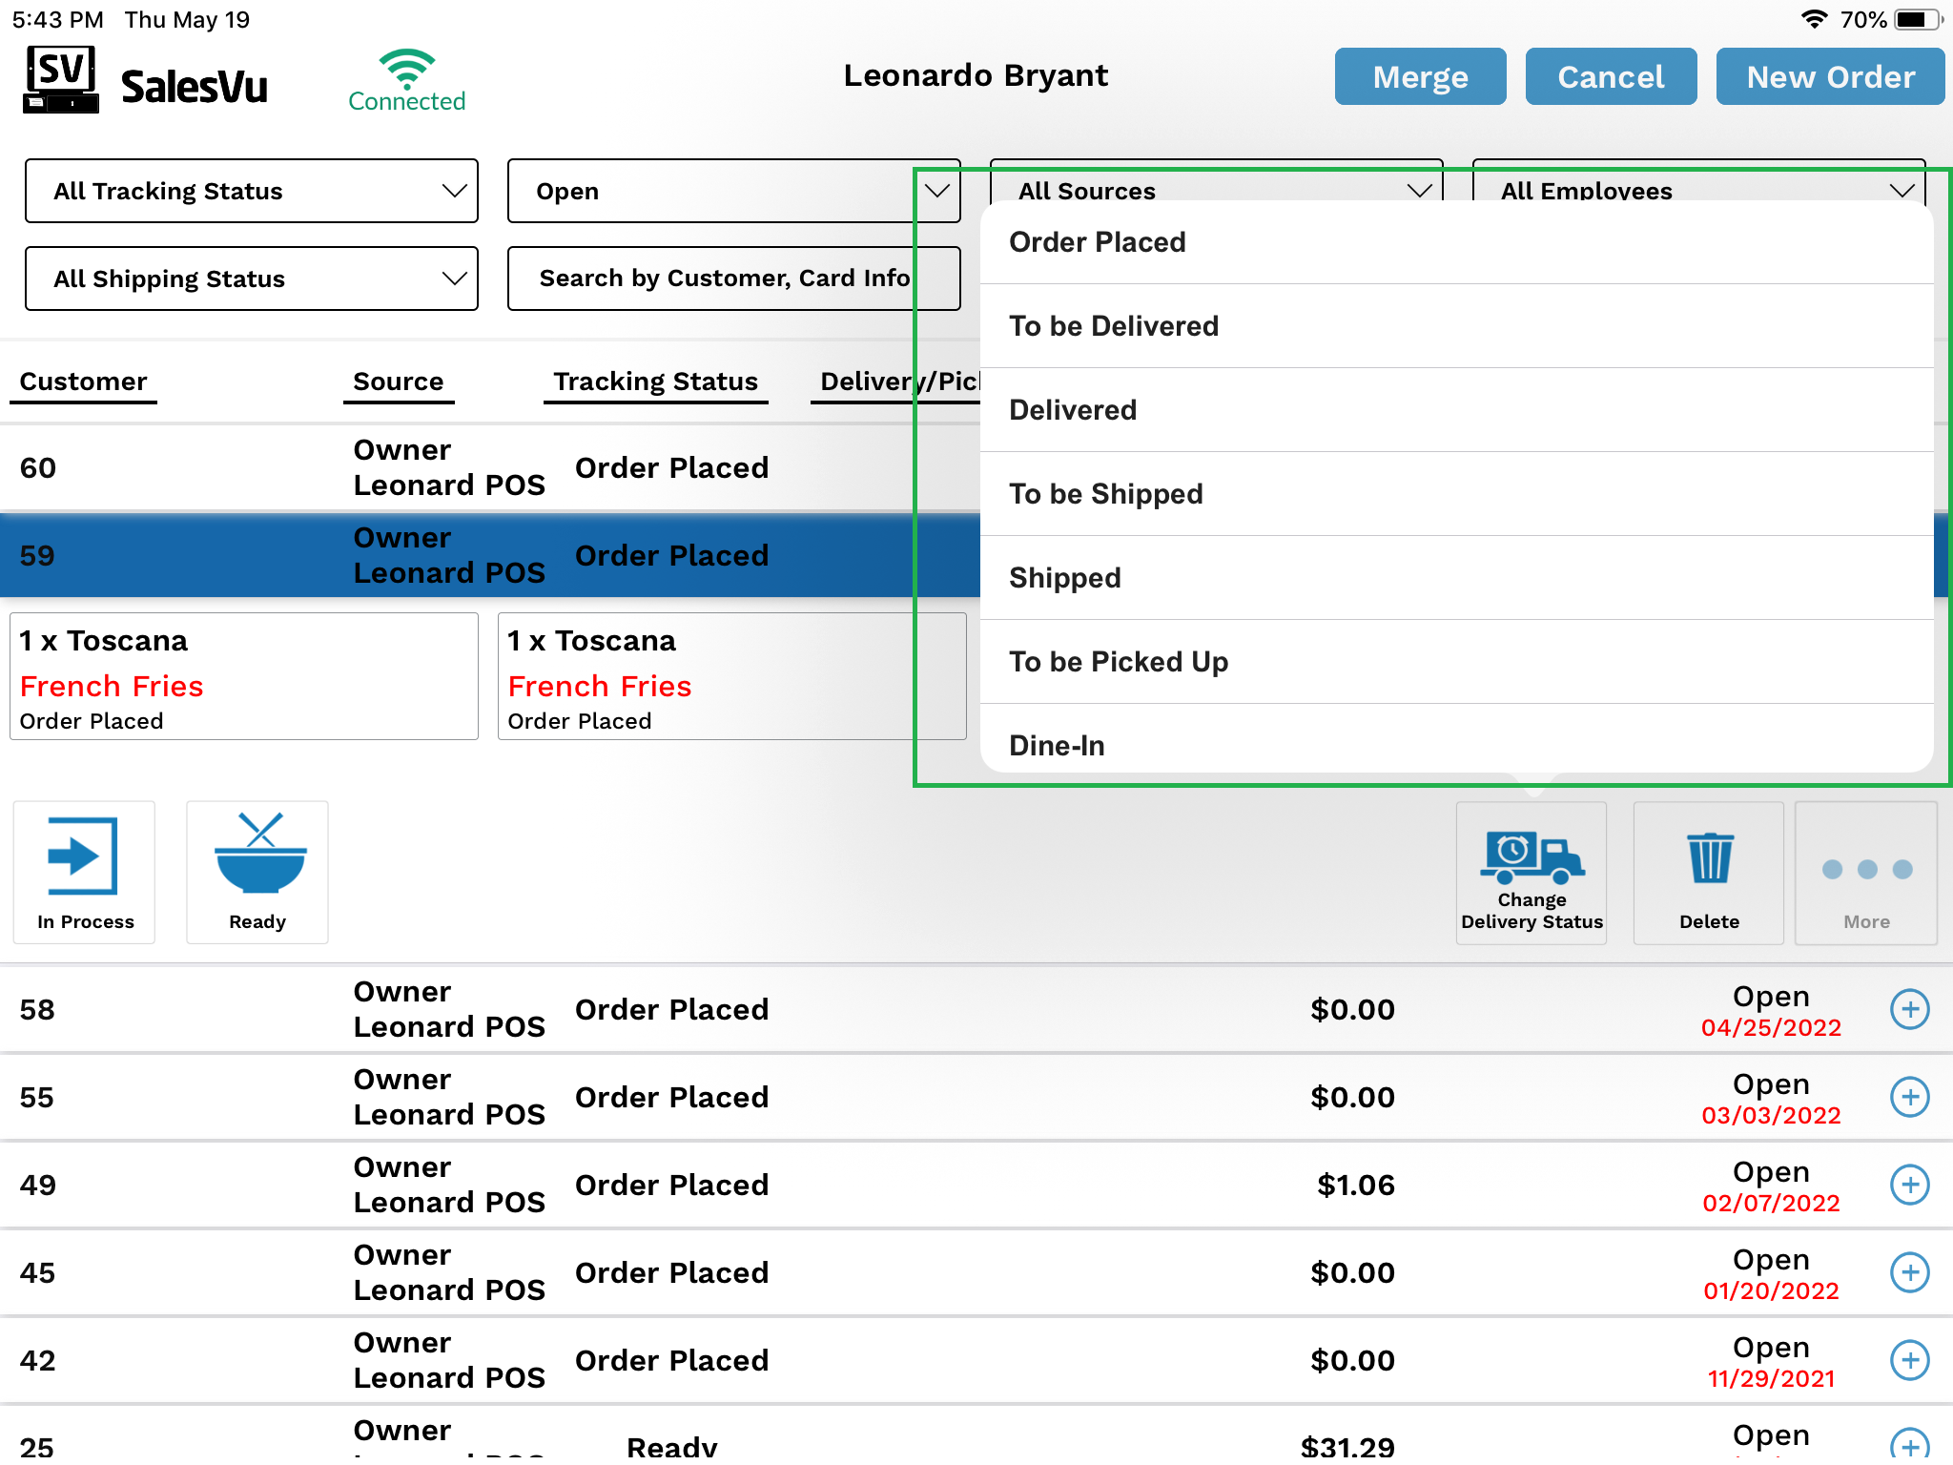
Task: Sort by Tracking Status column header
Action: pyautogui.click(x=655, y=382)
